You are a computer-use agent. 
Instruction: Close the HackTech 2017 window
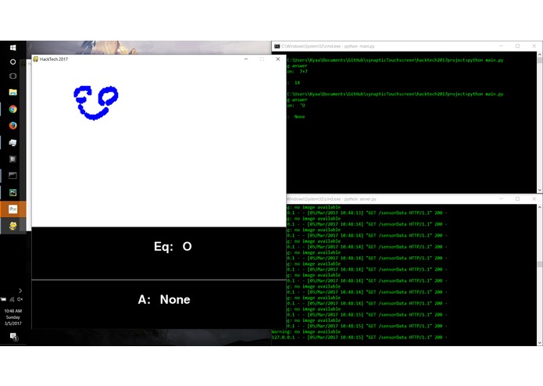tap(277, 59)
